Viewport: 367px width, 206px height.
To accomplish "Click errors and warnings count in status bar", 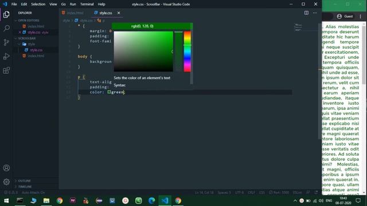I will (11, 192).
